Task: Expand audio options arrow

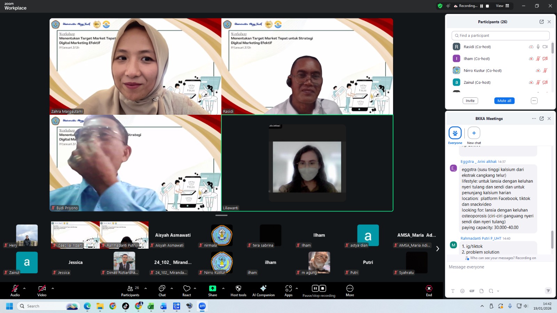Action: [x=24, y=288]
